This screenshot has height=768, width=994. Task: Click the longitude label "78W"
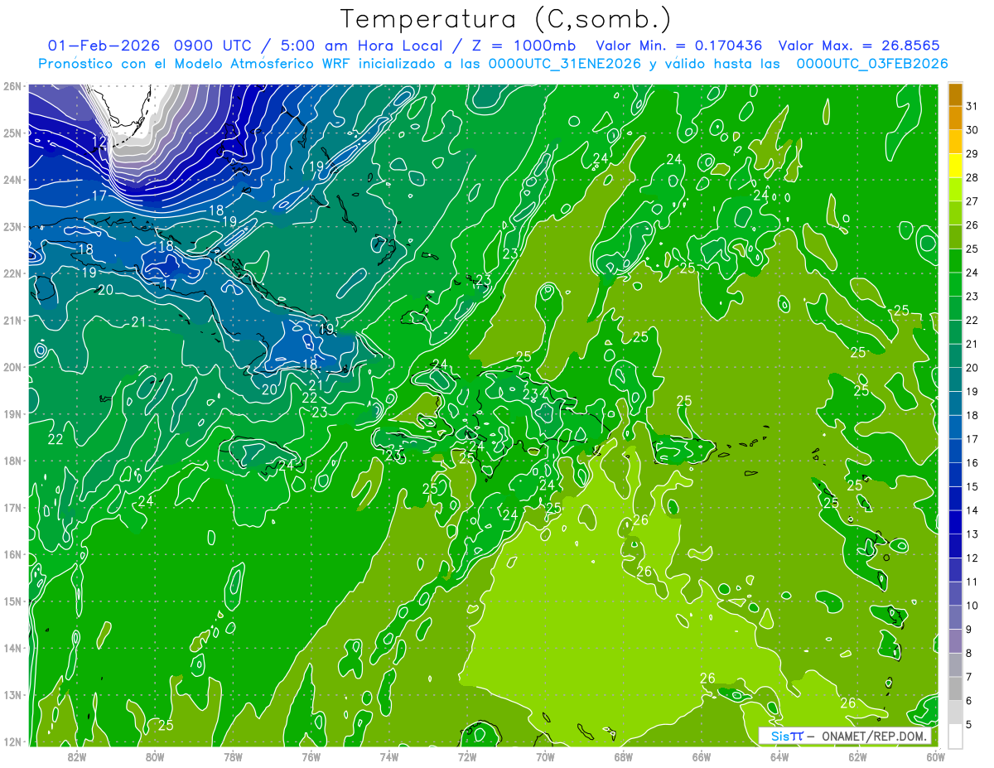click(x=233, y=756)
